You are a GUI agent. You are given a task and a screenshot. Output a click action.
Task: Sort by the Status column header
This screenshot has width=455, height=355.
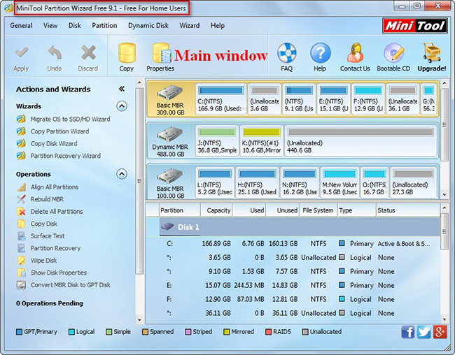407,210
